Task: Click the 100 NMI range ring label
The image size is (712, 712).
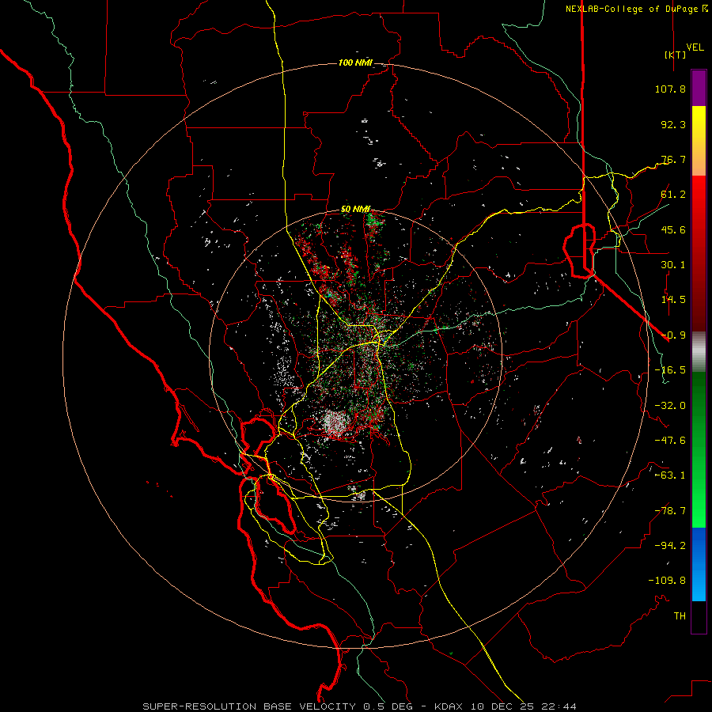Action: [355, 62]
